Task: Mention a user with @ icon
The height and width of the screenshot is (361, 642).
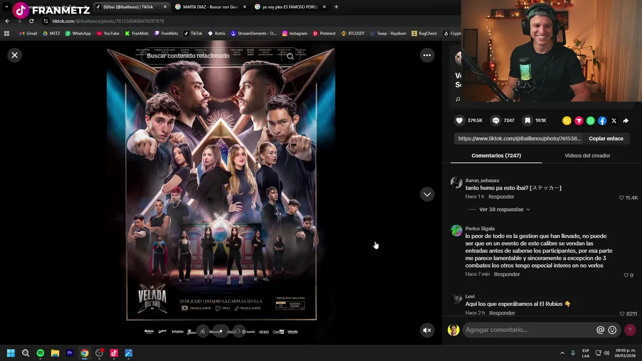Action: click(600, 330)
